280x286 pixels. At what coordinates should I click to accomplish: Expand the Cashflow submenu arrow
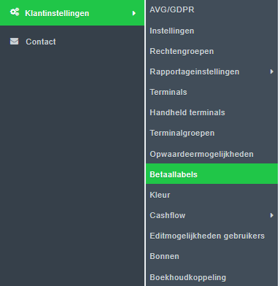pyautogui.click(x=272, y=215)
